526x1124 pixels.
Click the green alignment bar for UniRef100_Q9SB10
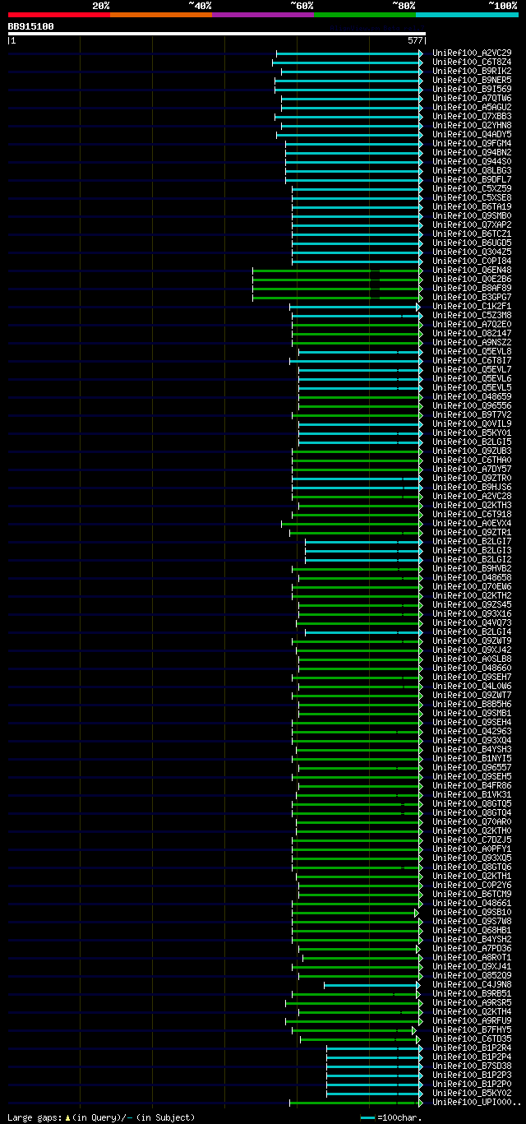click(x=355, y=912)
